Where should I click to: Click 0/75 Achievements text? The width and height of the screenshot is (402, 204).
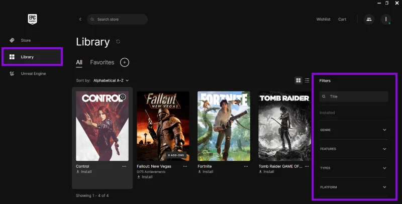[151, 172]
